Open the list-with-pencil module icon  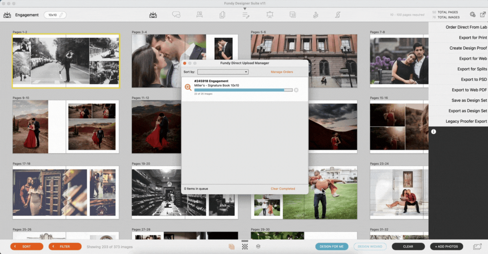(x=246, y=15)
